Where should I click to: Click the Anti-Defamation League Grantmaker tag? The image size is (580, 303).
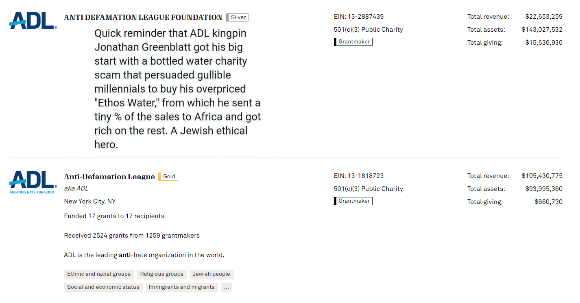353,201
